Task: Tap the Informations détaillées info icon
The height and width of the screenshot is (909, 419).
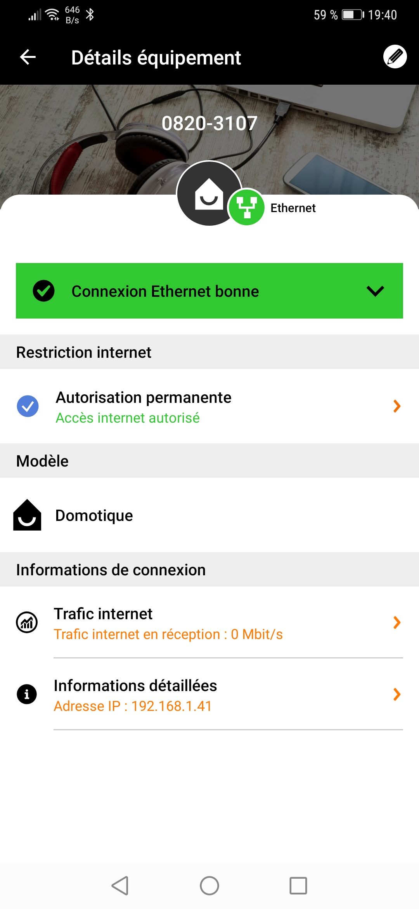Action: coord(27,694)
